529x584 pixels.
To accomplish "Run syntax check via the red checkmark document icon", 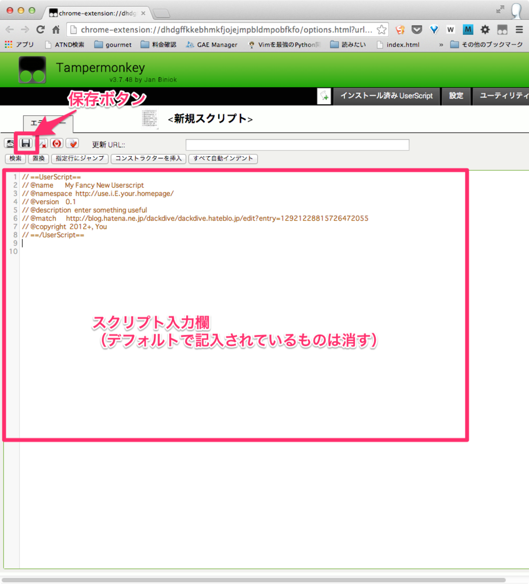I will [x=73, y=143].
